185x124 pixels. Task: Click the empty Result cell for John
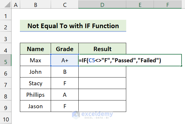point(102,72)
